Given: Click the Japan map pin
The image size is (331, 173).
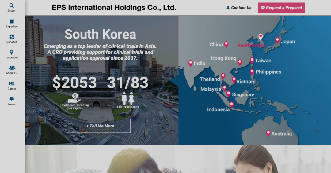Looking at the screenshot, I should (277, 40).
